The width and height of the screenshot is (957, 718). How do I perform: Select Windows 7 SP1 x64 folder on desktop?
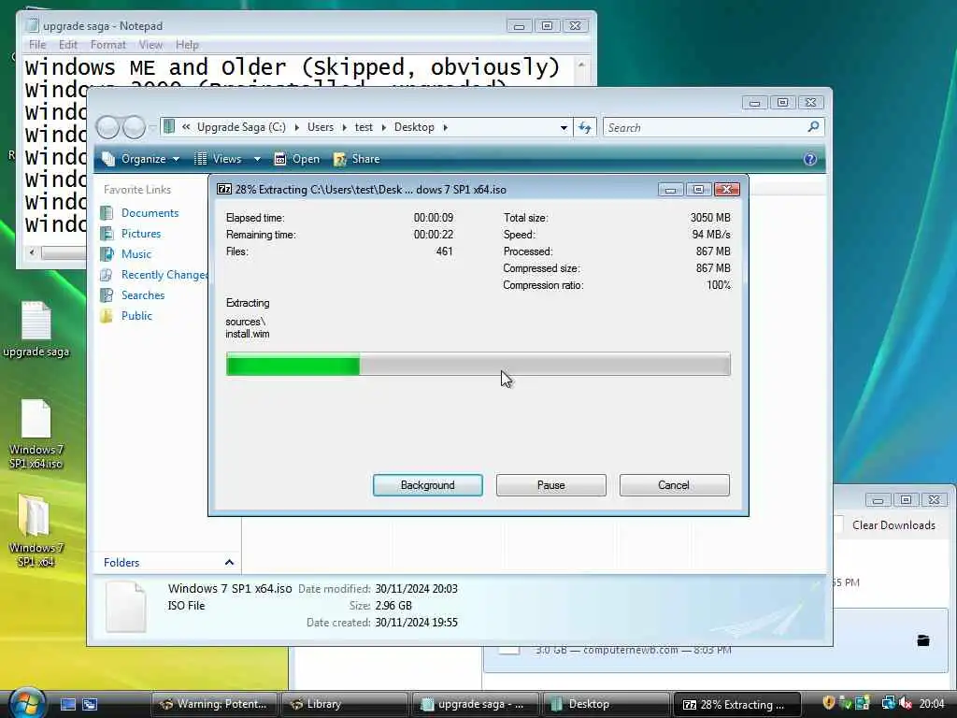(36, 531)
